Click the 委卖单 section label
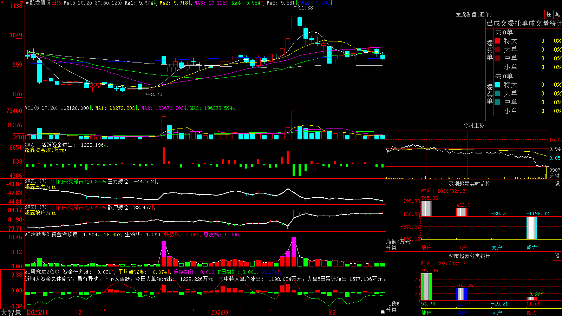Viewport: 562px width, 316px height. [490, 94]
